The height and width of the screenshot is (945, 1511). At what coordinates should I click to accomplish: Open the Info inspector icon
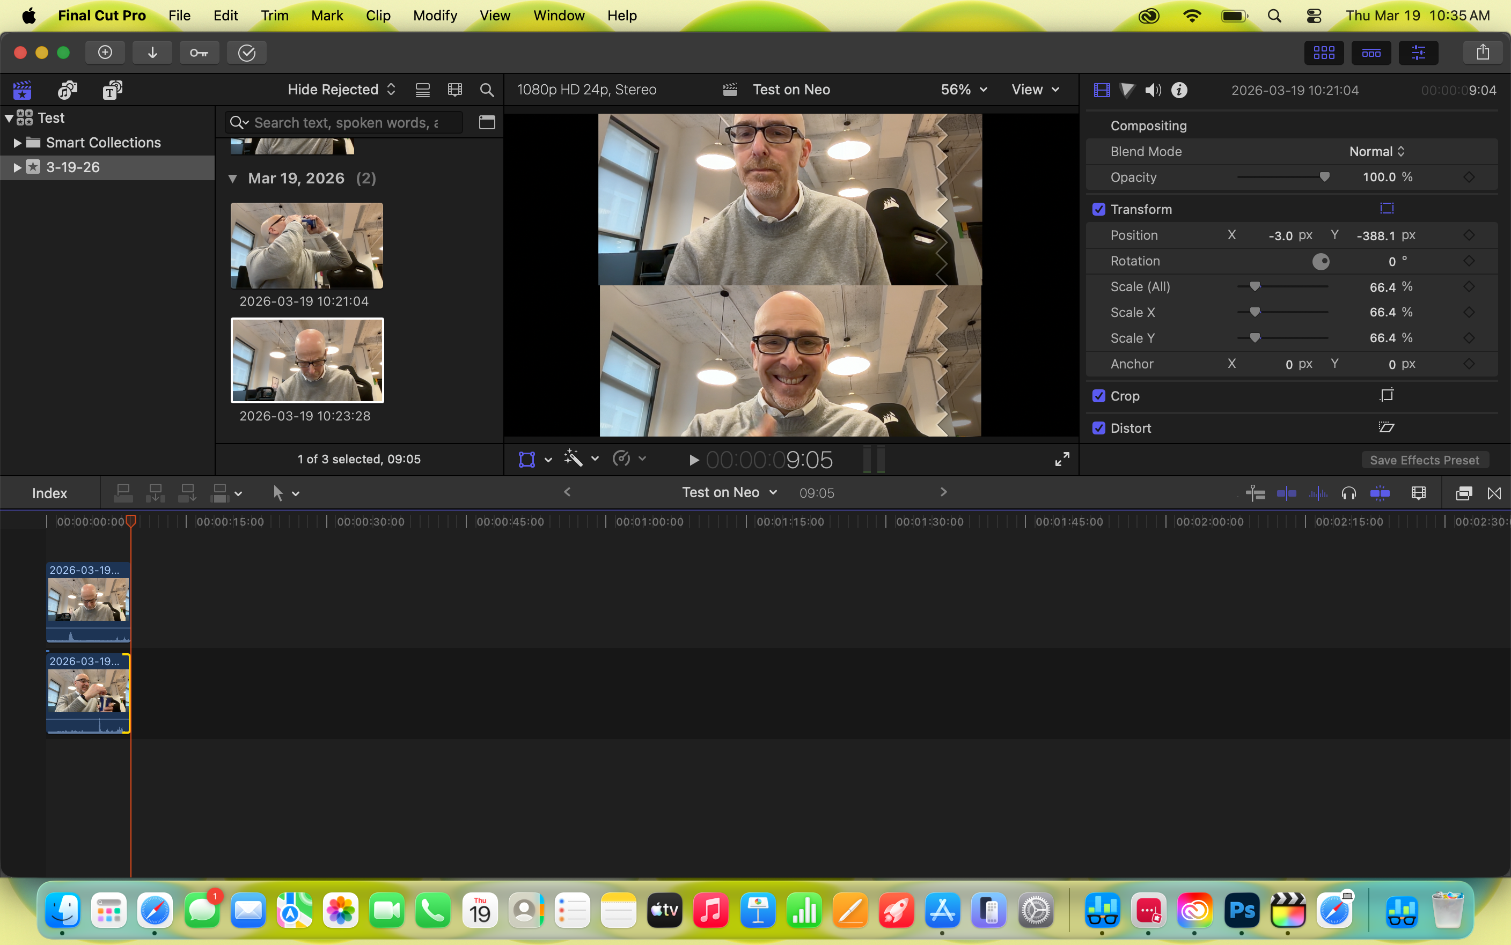click(x=1179, y=90)
